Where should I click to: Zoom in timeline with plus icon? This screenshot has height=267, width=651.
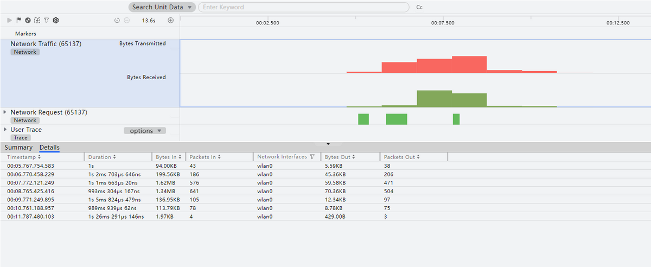click(x=170, y=21)
